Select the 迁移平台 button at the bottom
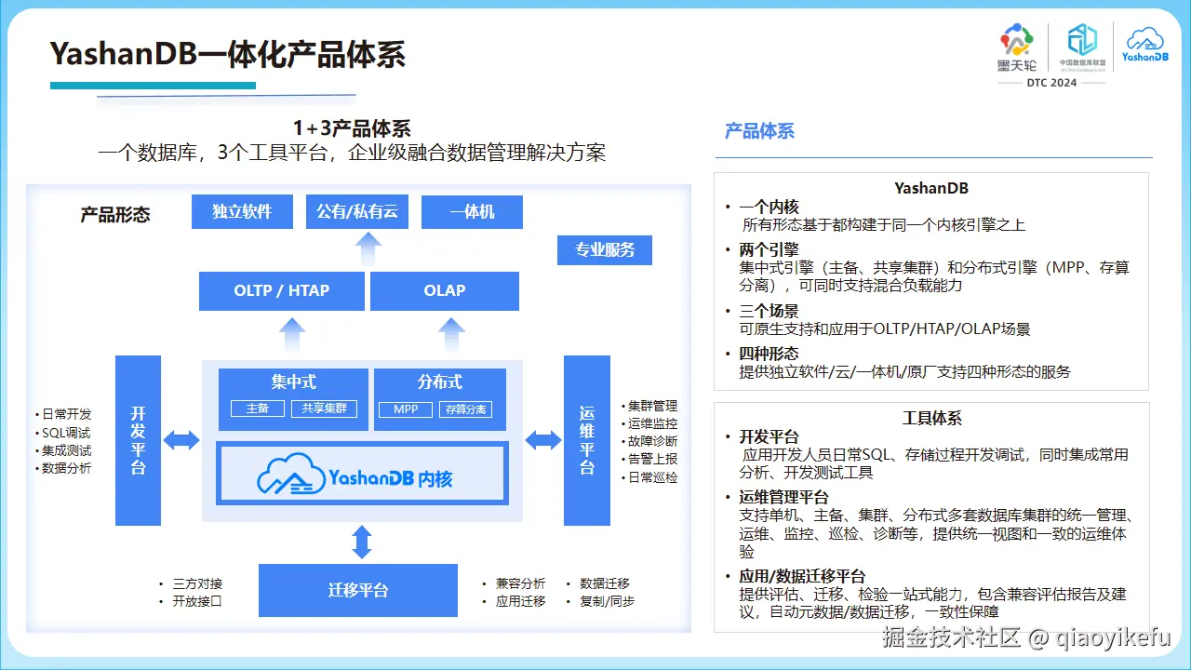Screen dimensions: 1191x670 pyautogui.click(x=357, y=590)
